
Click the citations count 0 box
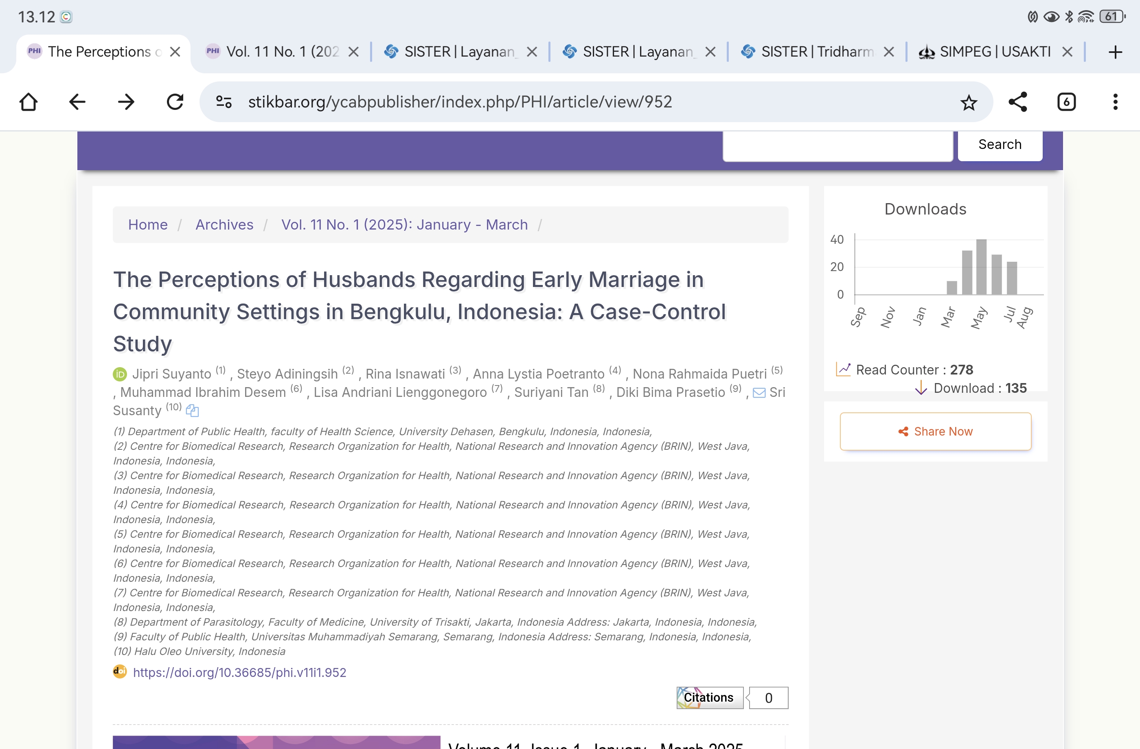coord(768,698)
